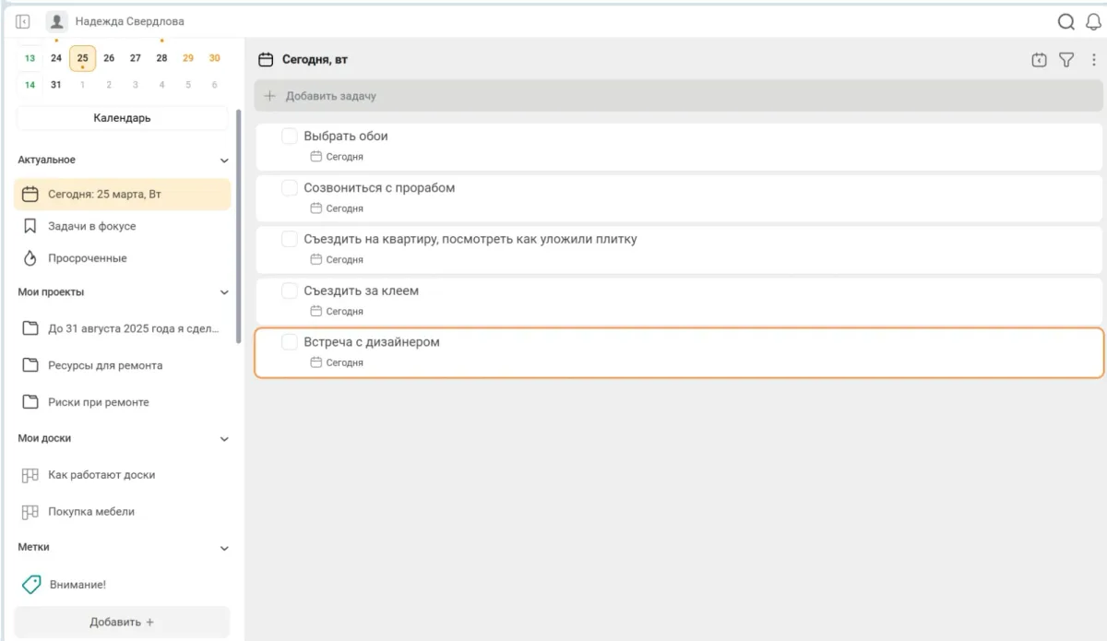Click the Календарь button

(x=122, y=118)
